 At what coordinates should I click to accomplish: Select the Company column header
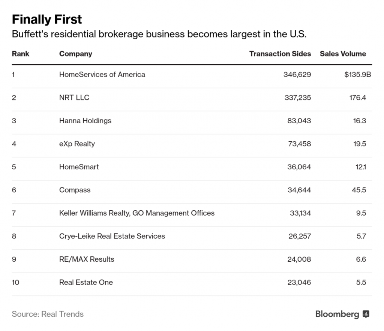tap(76, 54)
